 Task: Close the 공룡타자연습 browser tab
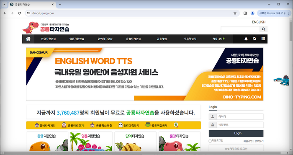(53, 4)
